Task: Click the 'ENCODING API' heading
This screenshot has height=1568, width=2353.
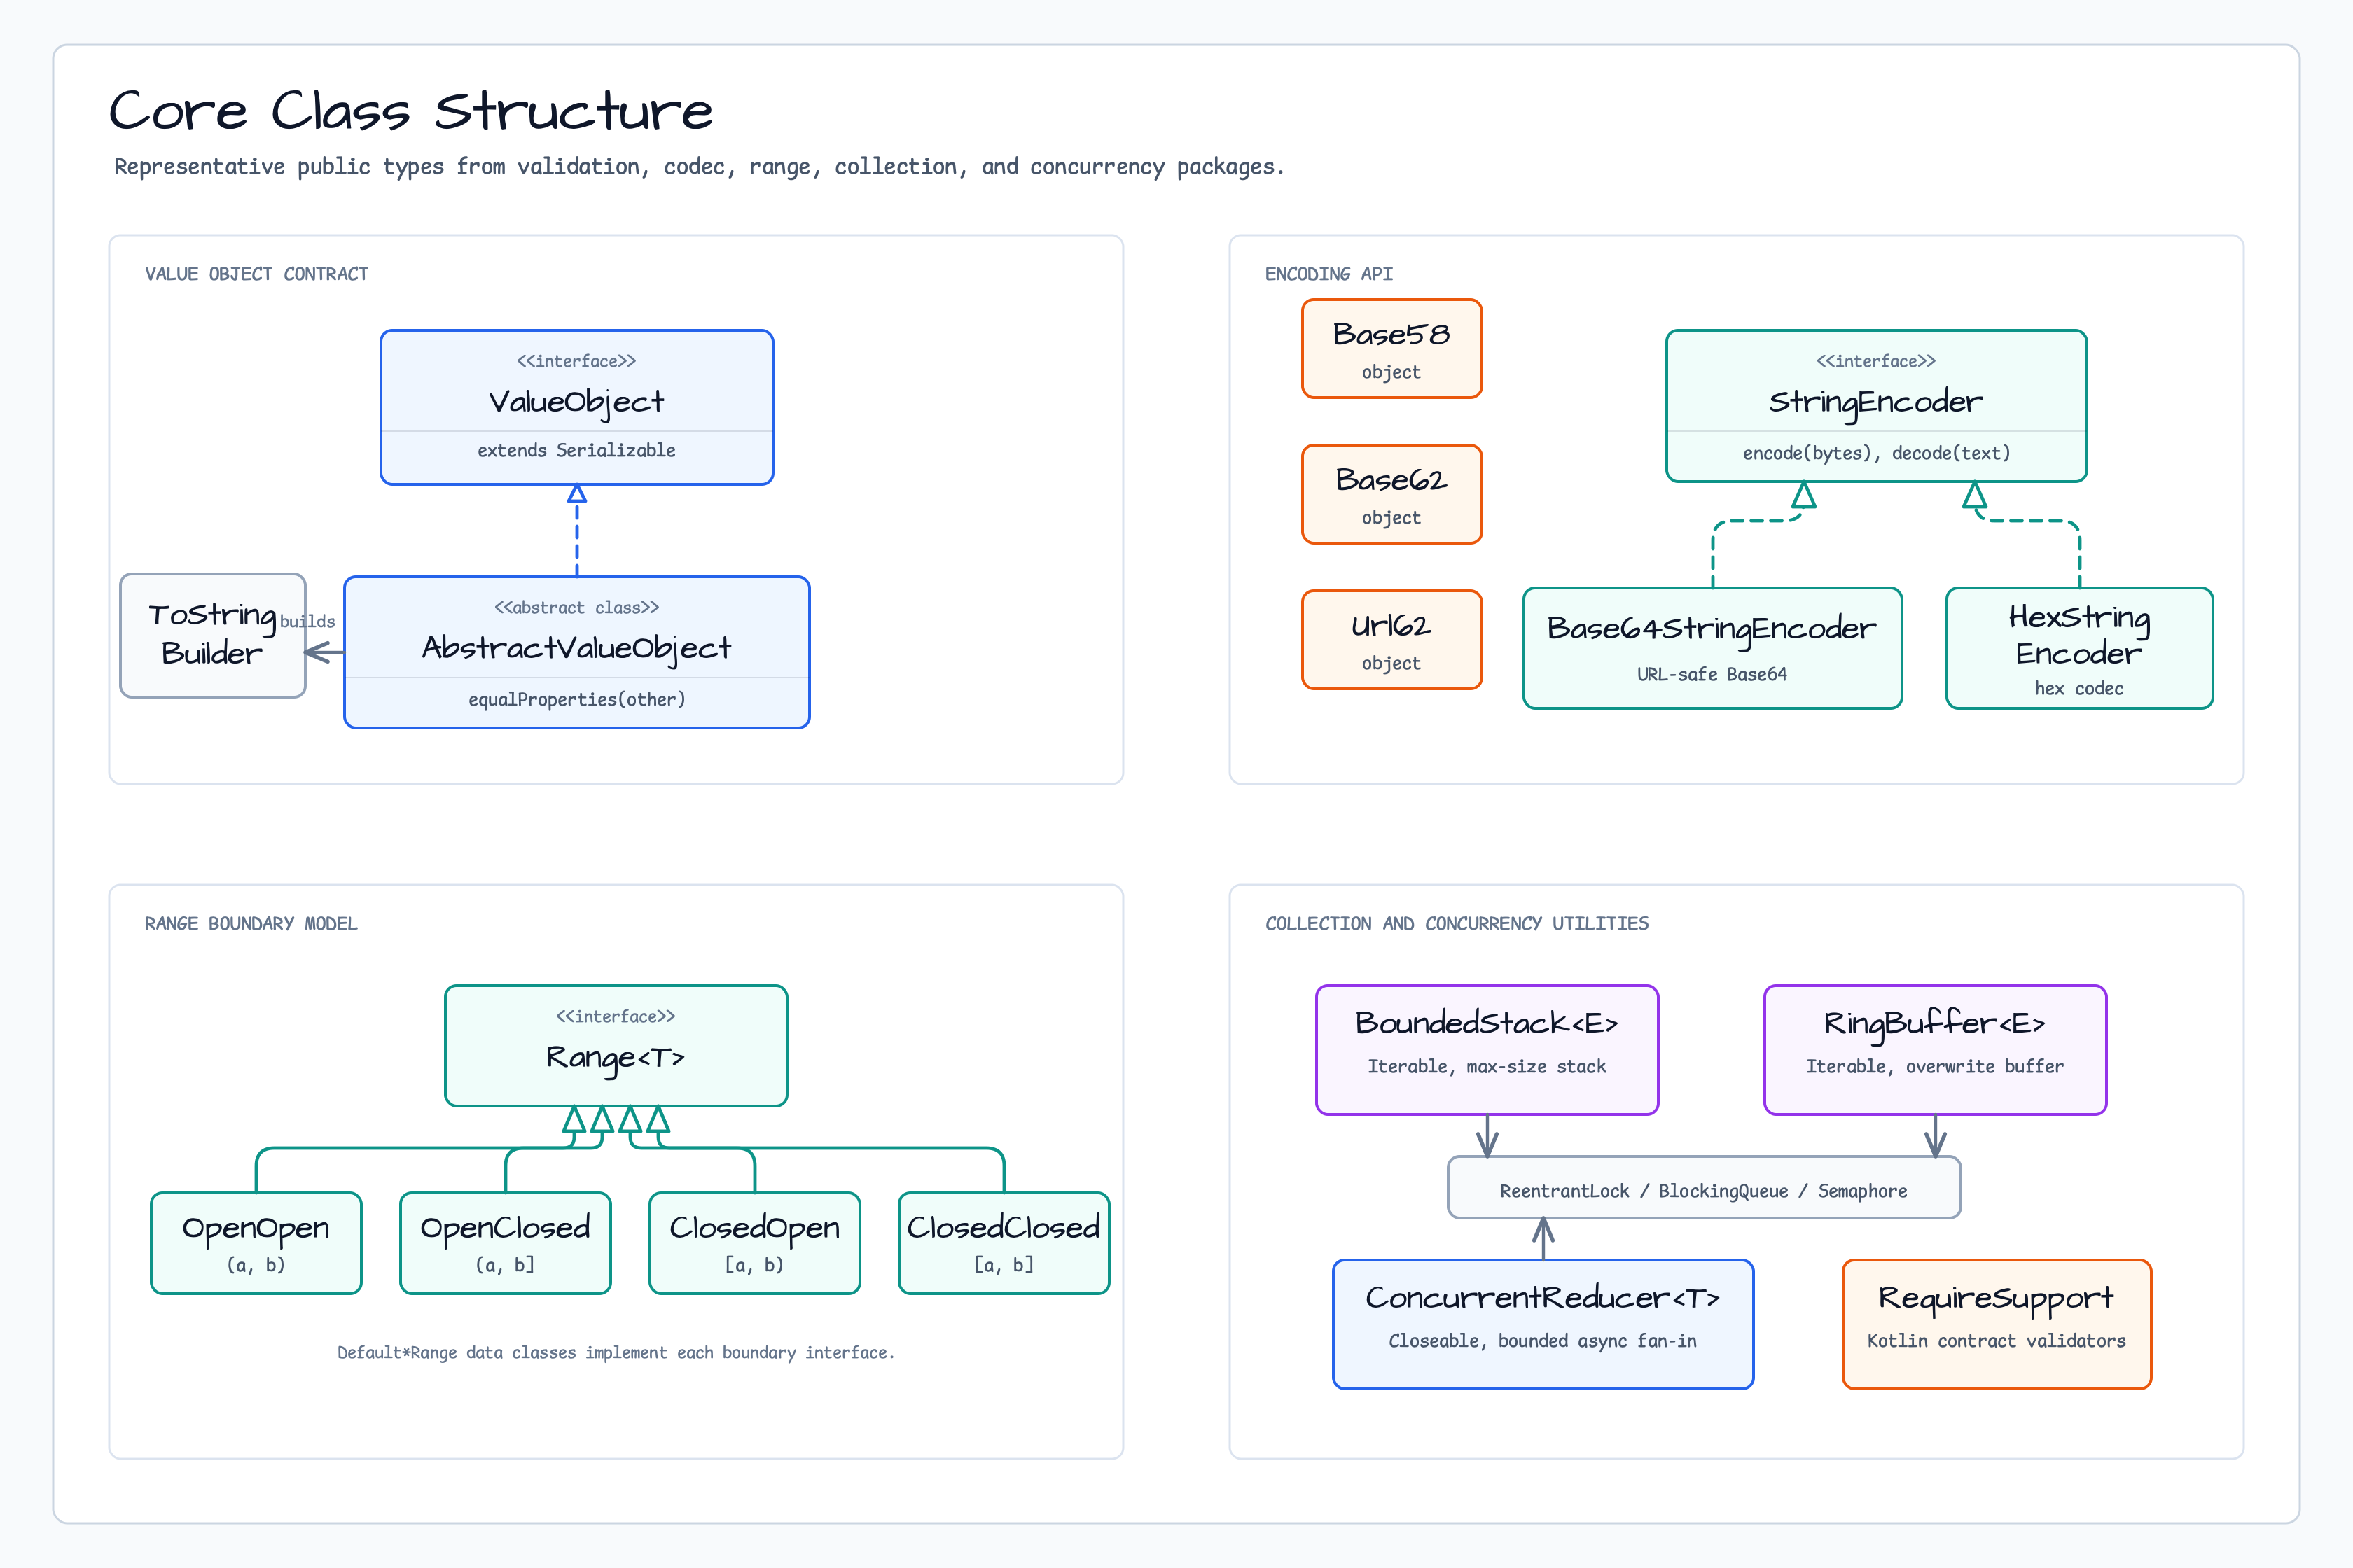Action: (x=1328, y=274)
